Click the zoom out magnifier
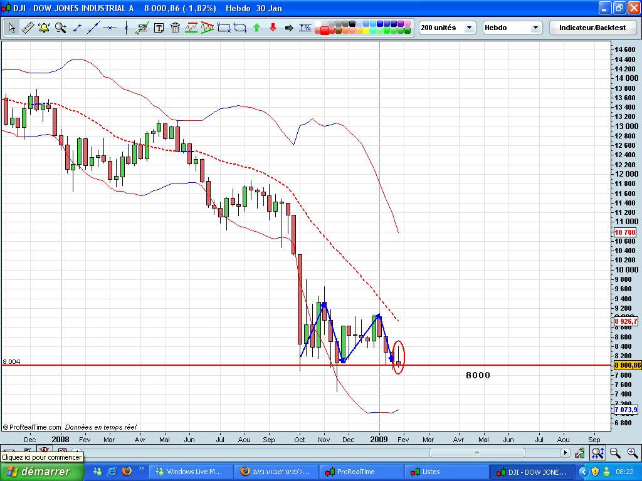Image resolution: width=642 pixels, height=481 pixels. point(615,452)
